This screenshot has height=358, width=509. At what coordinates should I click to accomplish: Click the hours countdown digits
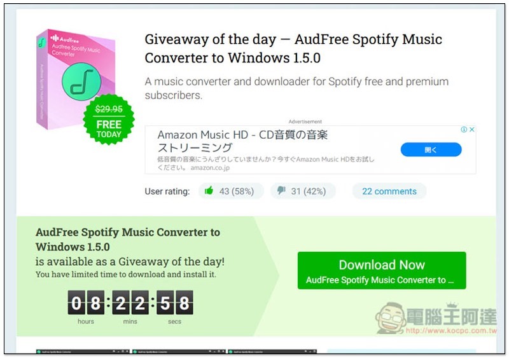click(x=86, y=303)
